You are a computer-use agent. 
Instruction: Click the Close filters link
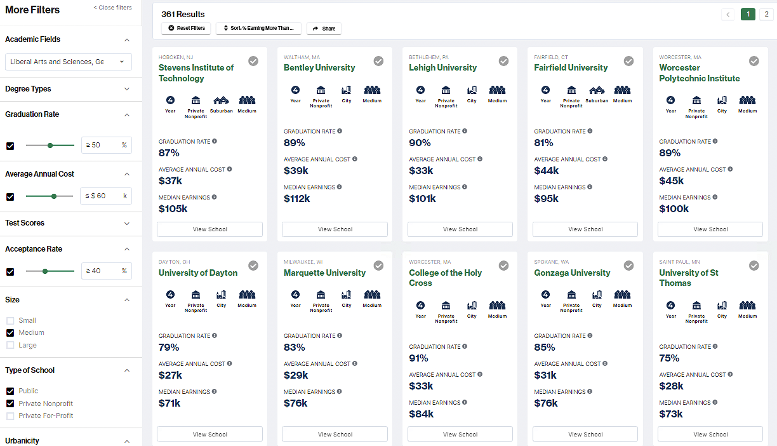(x=112, y=7)
